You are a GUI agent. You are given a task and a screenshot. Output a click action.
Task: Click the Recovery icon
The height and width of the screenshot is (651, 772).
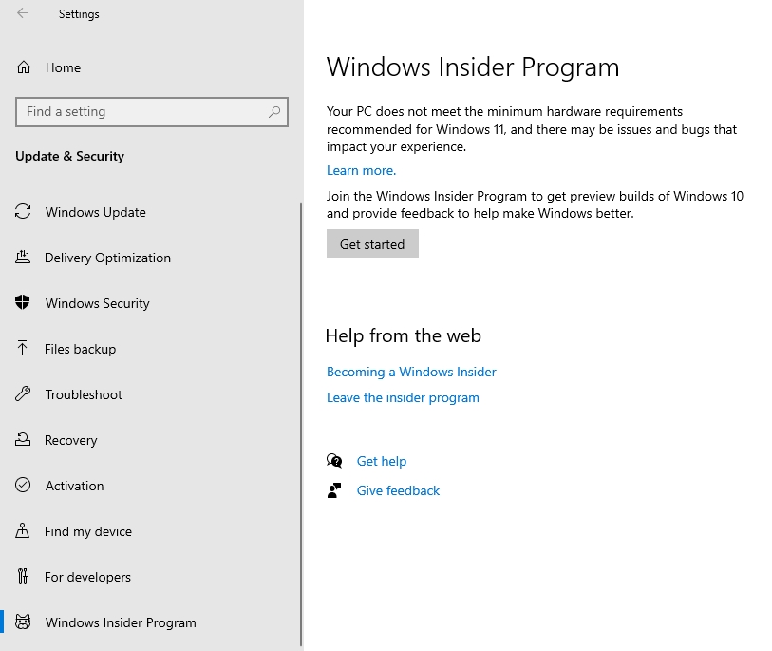point(24,440)
